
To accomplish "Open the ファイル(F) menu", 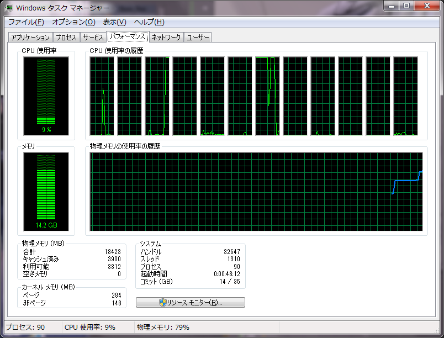I will [26, 22].
